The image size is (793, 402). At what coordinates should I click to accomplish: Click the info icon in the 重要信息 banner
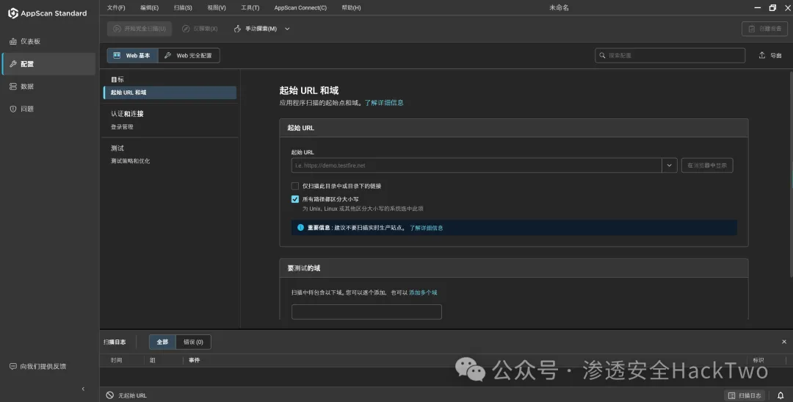coord(301,228)
